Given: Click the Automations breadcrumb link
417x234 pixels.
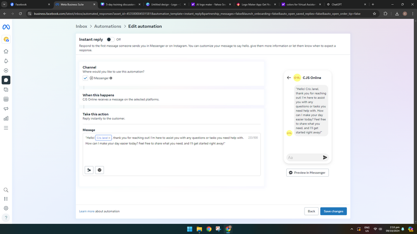Looking at the screenshot, I should point(107,26).
